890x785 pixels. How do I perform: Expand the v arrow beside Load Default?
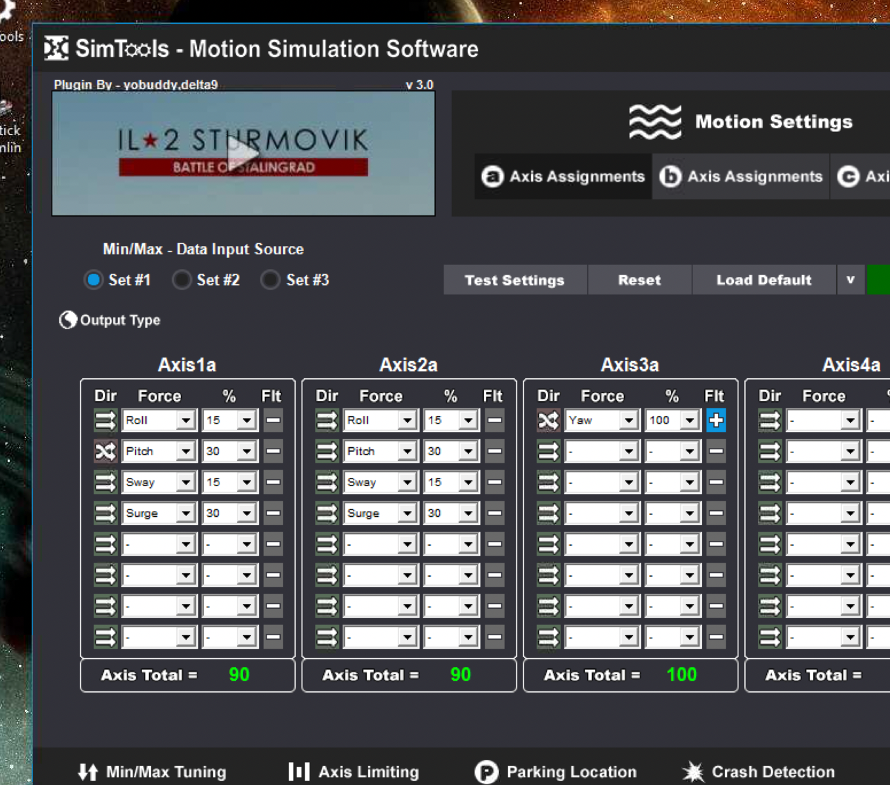[850, 280]
